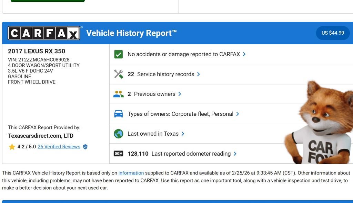Screen dimensions: 353x203
Task: Click the odometer reading icon
Action: click(x=118, y=154)
